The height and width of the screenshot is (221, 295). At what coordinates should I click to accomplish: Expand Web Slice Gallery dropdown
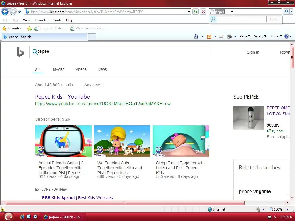[x=104, y=28]
